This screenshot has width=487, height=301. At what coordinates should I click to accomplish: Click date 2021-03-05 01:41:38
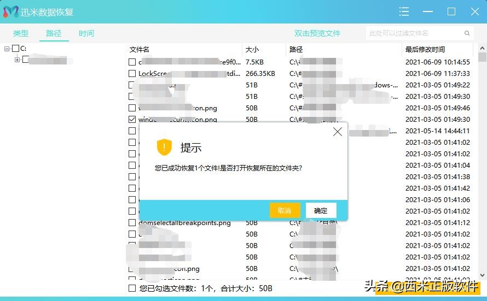coord(438,176)
